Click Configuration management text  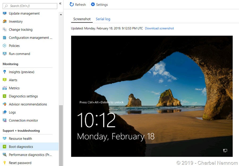pos(31,38)
